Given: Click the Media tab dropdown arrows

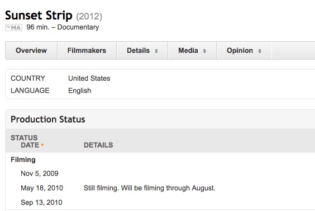Looking at the screenshot, I should (204, 51).
